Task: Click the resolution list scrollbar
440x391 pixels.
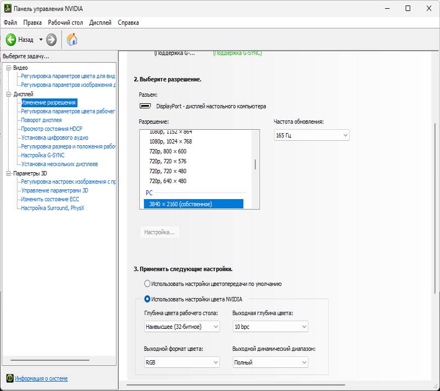Action: 255,165
